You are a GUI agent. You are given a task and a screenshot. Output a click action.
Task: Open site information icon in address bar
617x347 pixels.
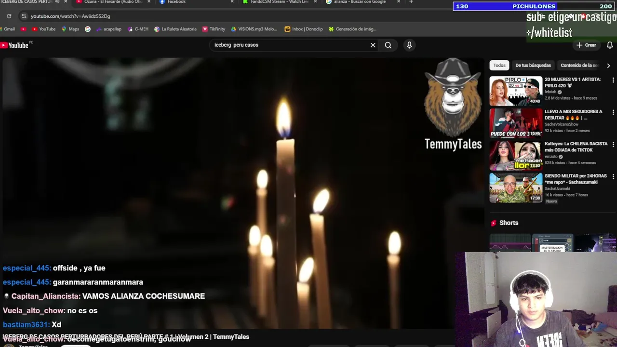click(24, 16)
